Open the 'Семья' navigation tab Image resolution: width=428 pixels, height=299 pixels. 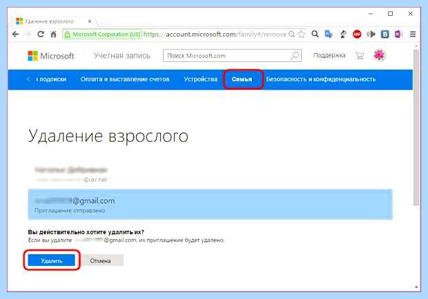click(x=242, y=79)
